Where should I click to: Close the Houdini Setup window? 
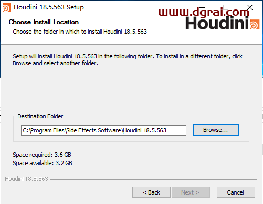(x=250, y=7)
